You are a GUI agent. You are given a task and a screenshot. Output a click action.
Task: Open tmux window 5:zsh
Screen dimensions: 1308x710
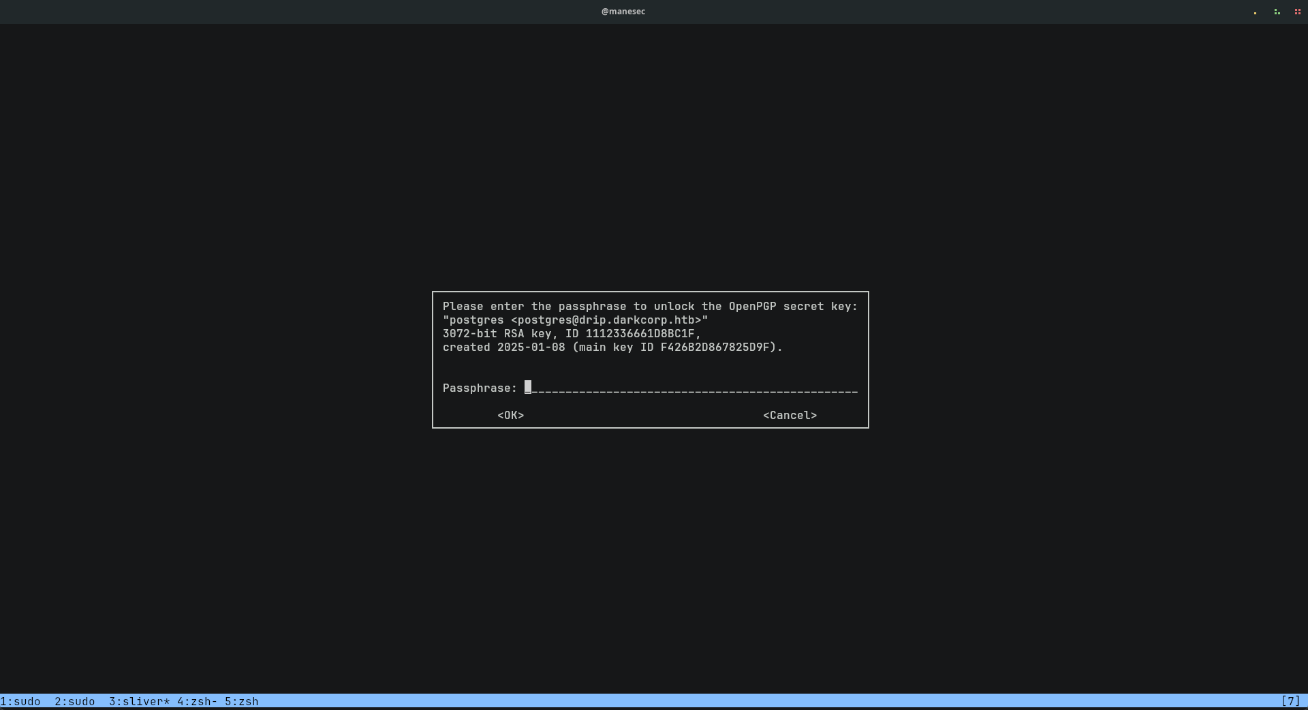click(242, 701)
